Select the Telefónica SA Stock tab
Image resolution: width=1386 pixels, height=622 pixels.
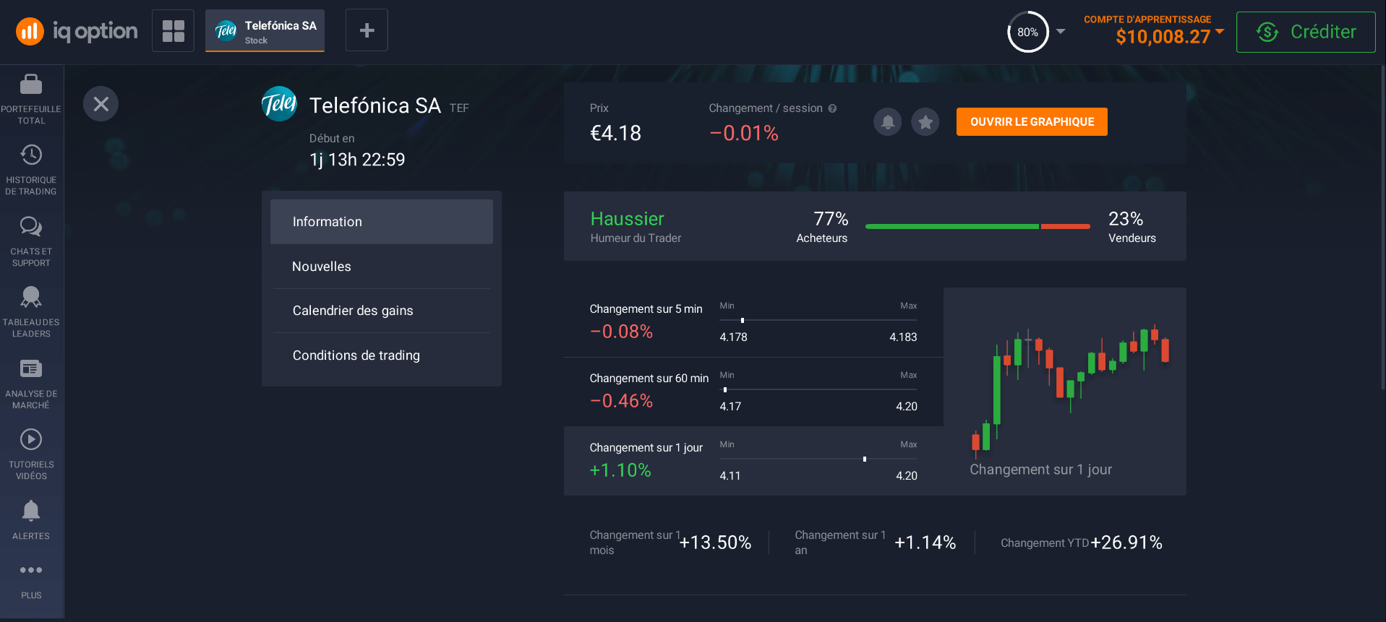click(x=265, y=30)
